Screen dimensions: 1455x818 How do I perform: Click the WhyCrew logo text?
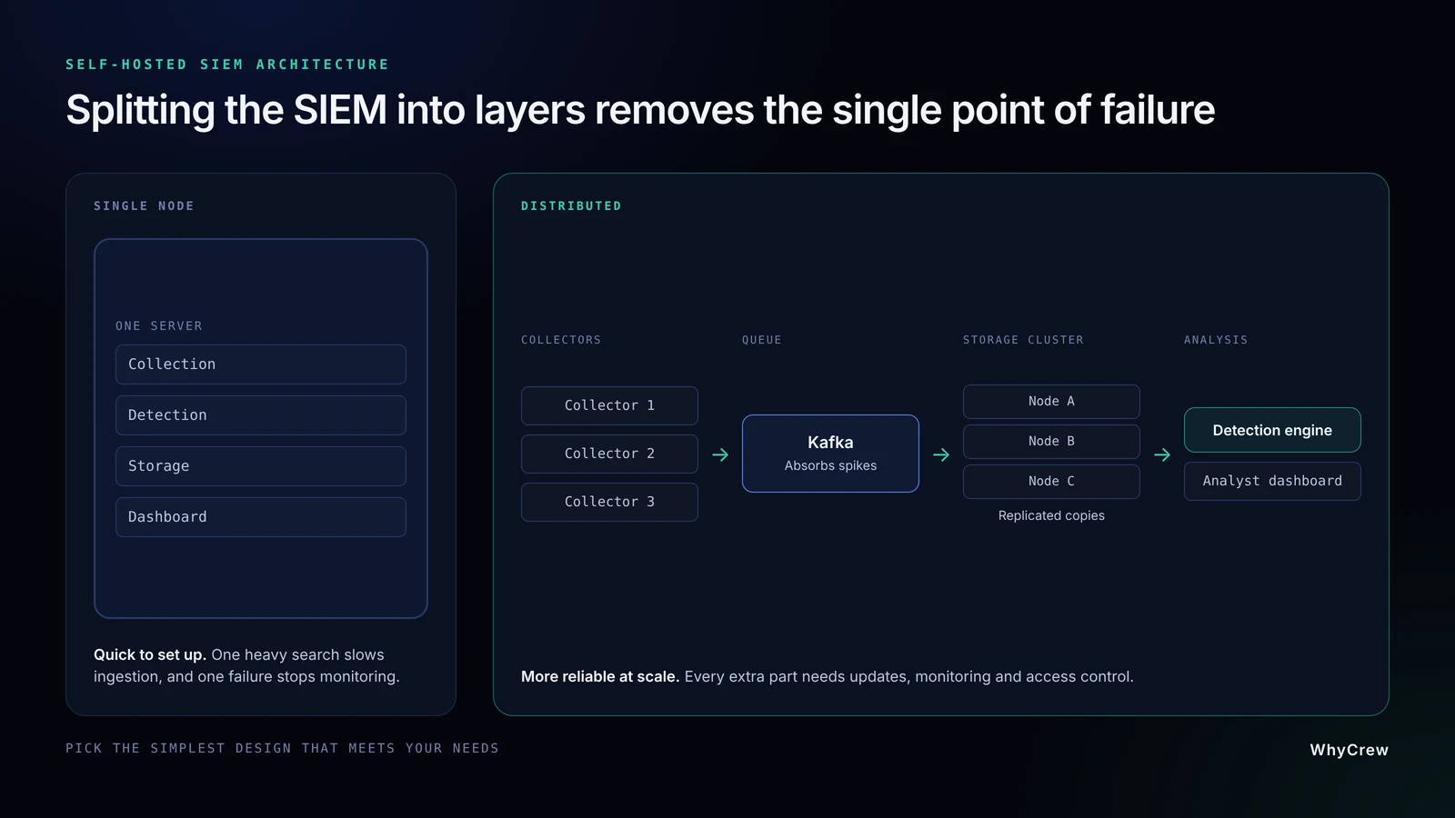pyautogui.click(x=1349, y=750)
